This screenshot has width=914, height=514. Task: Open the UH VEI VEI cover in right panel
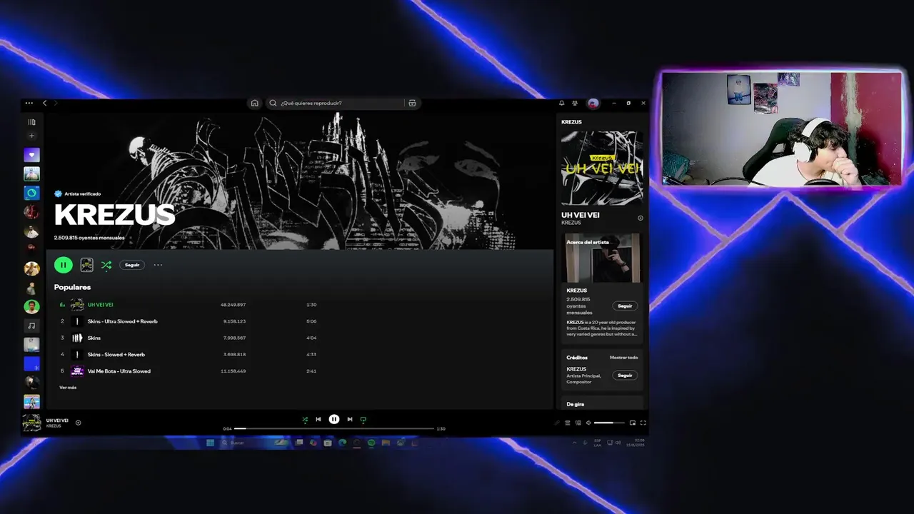pyautogui.click(x=602, y=168)
